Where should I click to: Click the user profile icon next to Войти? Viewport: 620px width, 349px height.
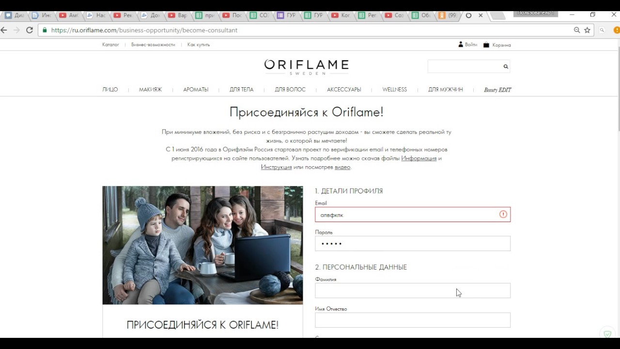(x=461, y=45)
